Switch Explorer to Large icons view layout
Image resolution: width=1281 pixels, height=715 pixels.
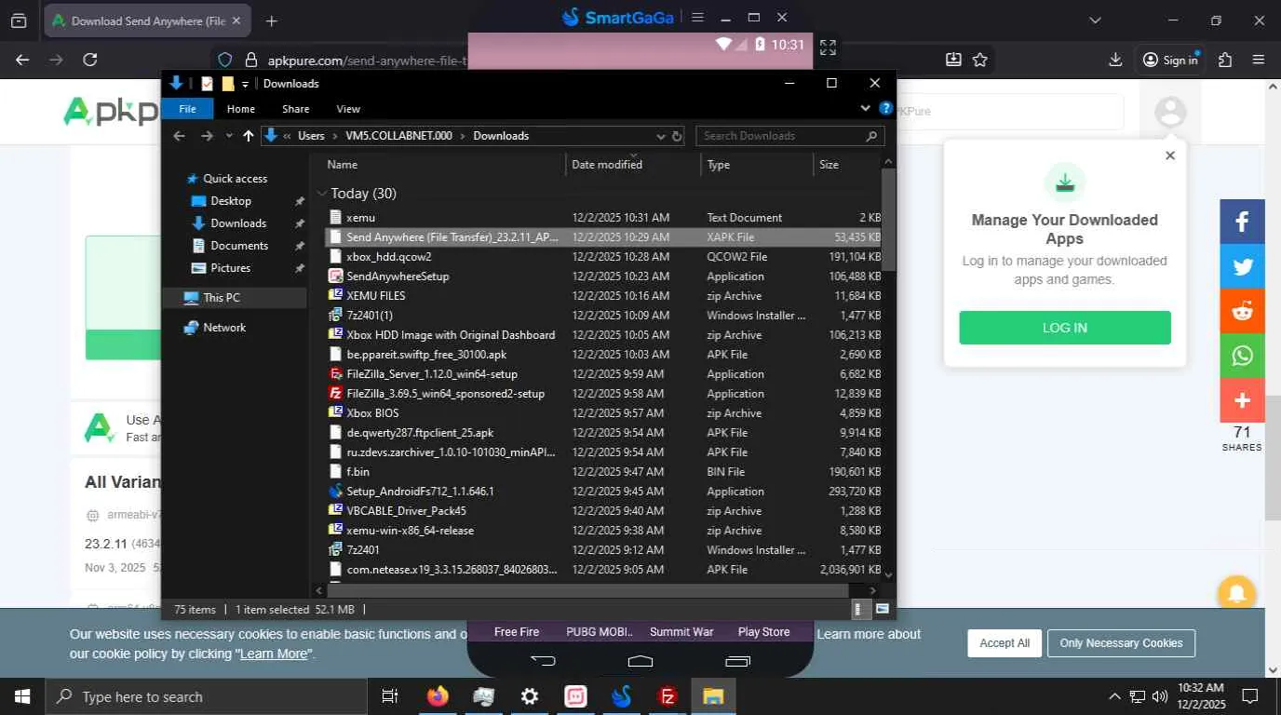pos(882,609)
